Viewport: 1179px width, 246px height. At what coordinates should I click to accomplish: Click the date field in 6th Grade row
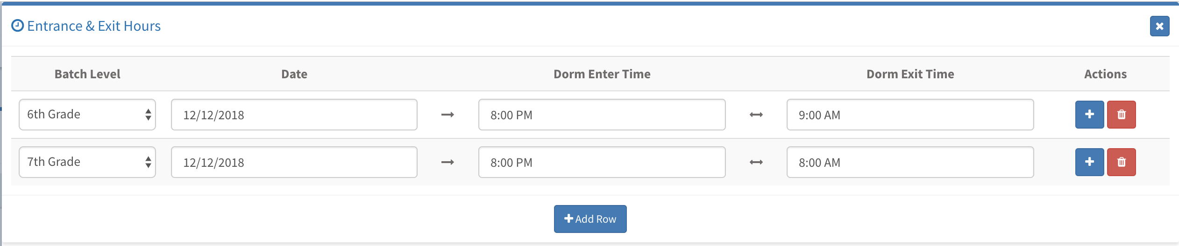click(x=294, y=115)
